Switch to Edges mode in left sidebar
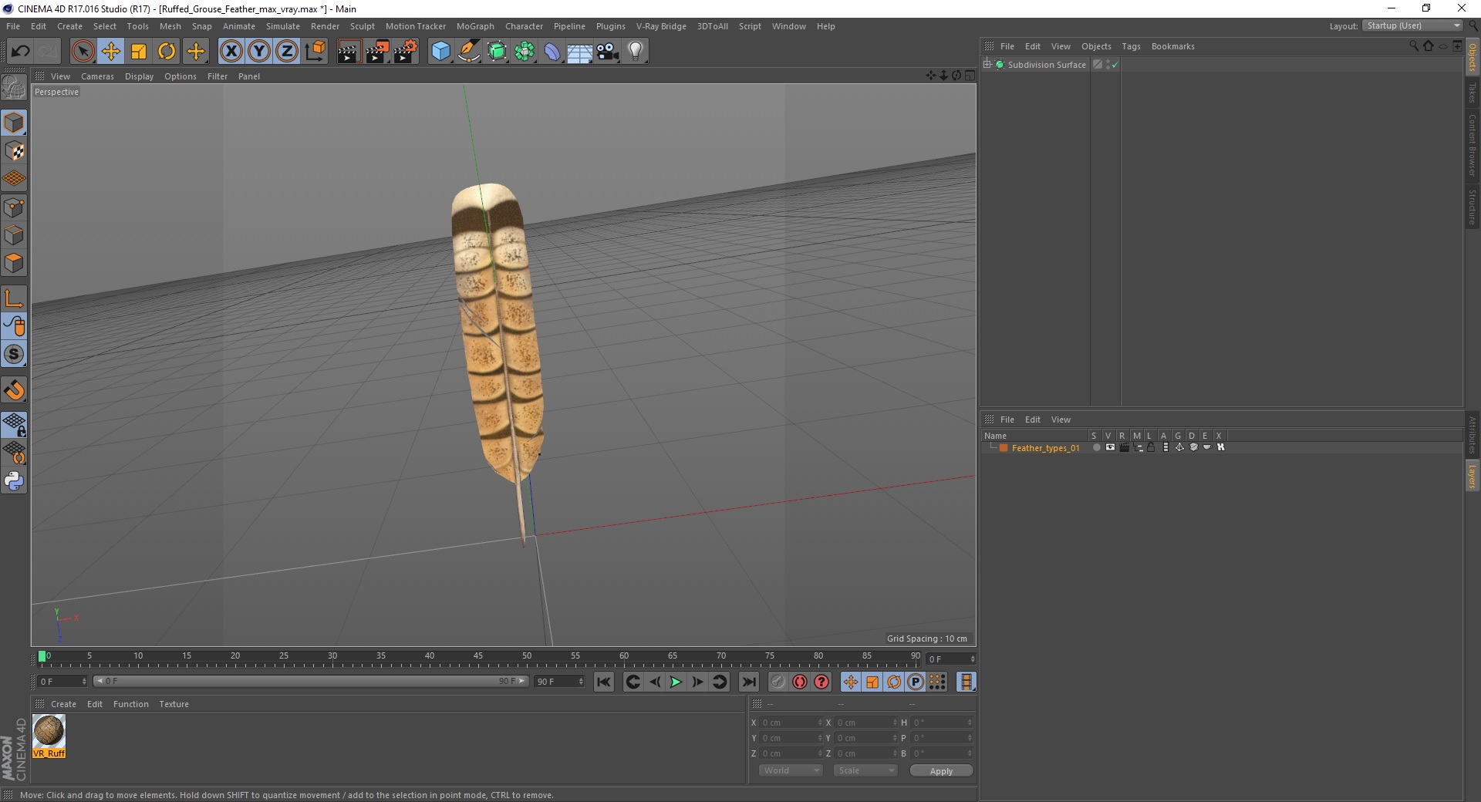The width and height of the screenshot is (1481, 802). pyautogui.click(x=14, y=235)
